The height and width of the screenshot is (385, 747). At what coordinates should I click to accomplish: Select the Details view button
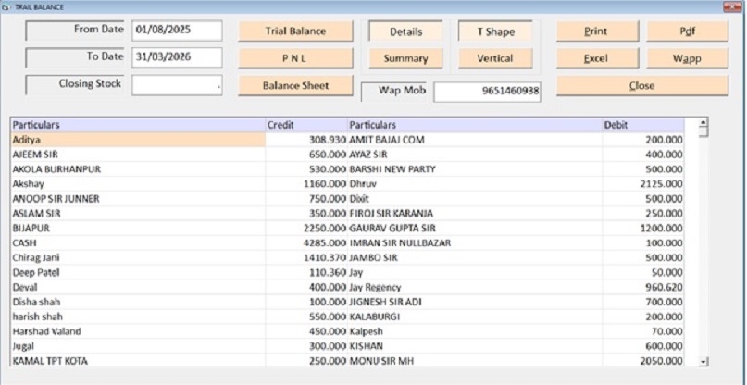(x=405, y=31)
